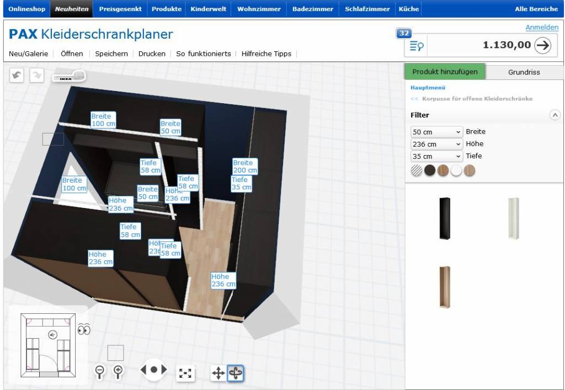
Task: Select the oak wardrobe frame thumbnail
Action: [x=445, y=287]
